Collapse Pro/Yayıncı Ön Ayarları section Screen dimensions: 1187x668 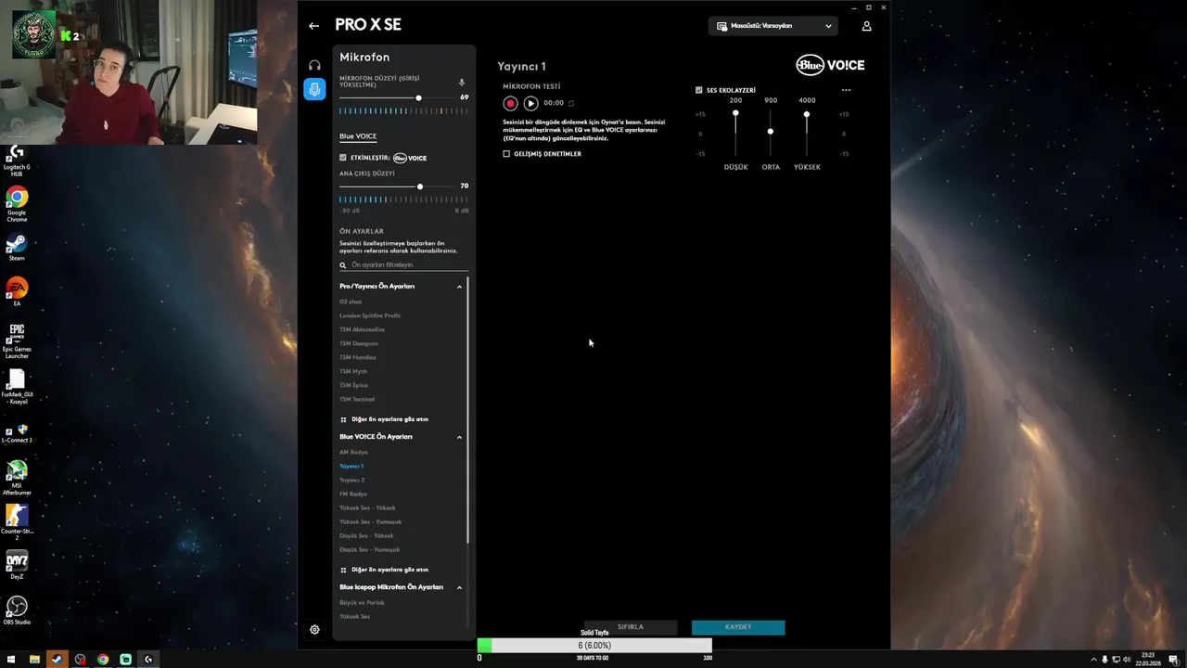click(x=459, y=287)
